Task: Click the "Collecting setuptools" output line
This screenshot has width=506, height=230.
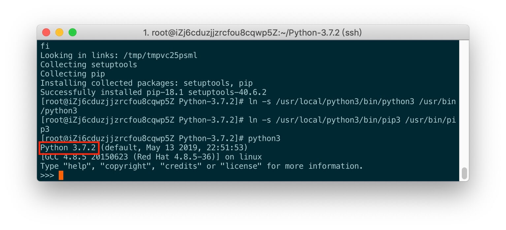Action: click(88, 65)
